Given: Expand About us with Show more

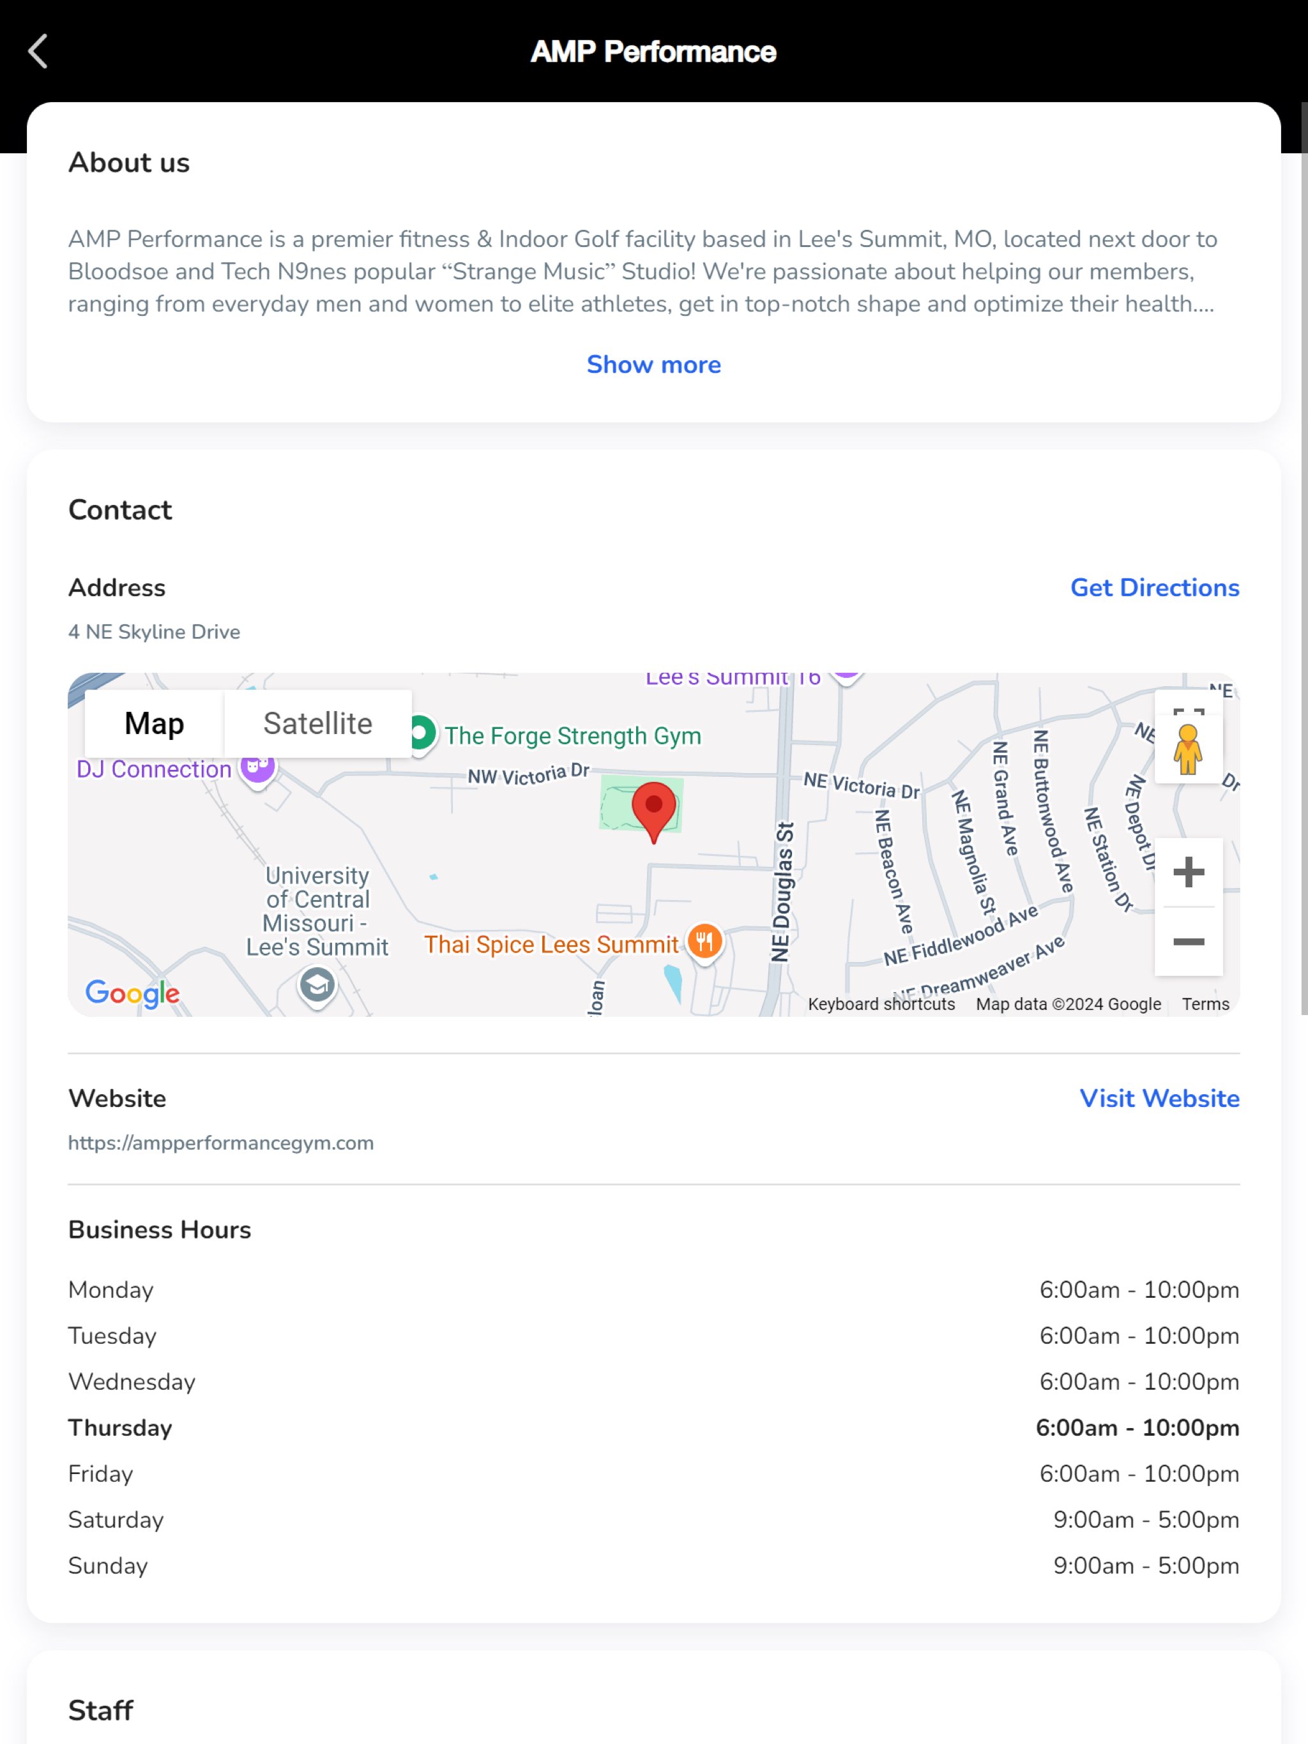Looking at the screenshot, I should tap(653, 365).
